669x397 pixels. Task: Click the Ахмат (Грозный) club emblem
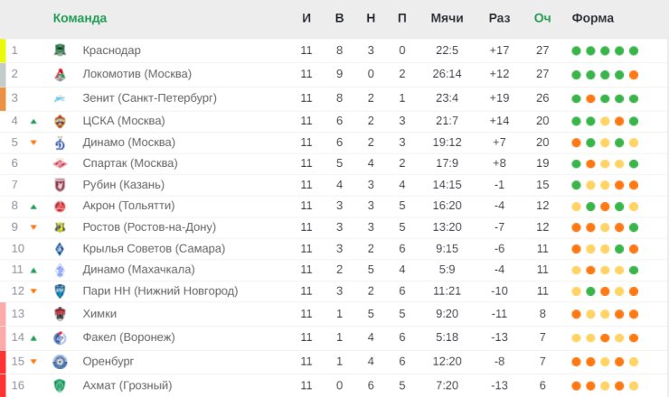[x=61, y=385]
